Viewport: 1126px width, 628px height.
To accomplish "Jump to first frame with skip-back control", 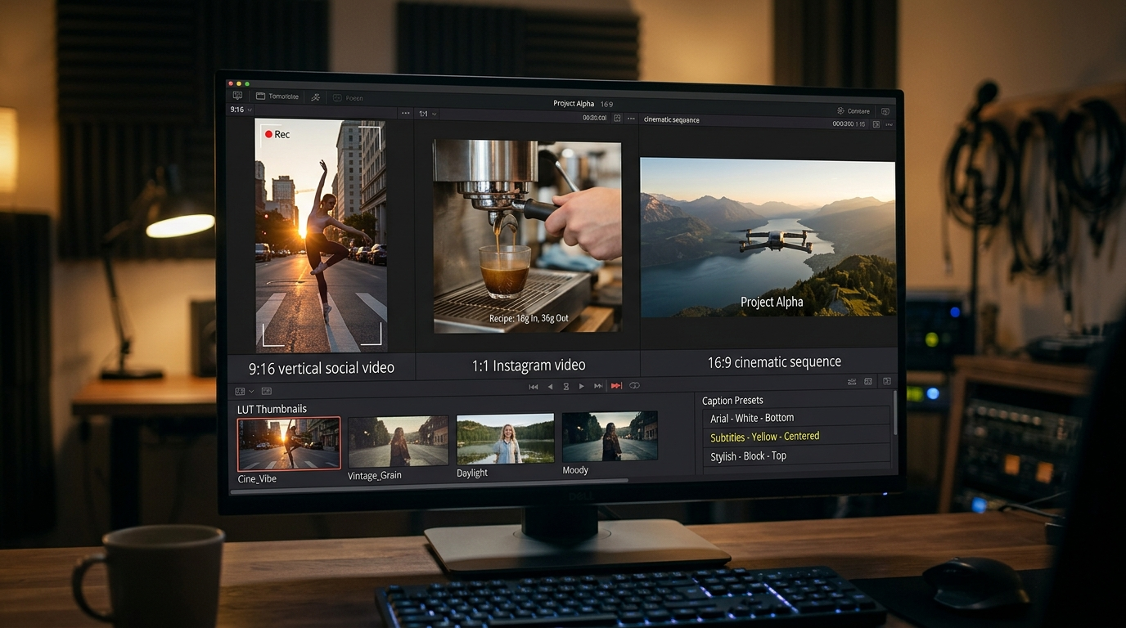I will coord(534,386).
